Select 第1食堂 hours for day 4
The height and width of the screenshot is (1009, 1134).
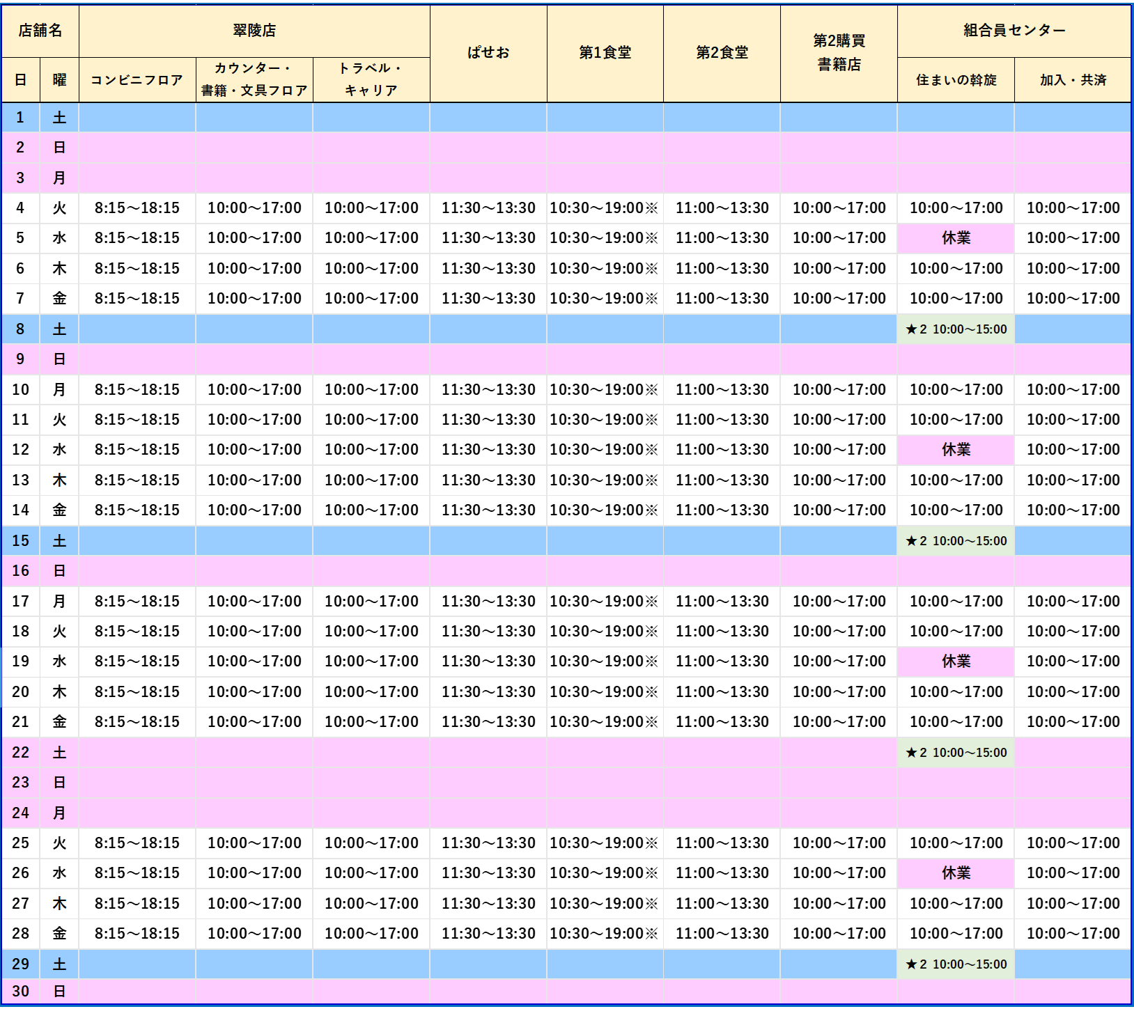605,208
